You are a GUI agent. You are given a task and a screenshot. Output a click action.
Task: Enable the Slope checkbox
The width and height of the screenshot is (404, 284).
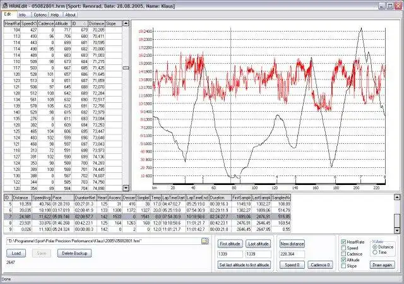(343, 266)
